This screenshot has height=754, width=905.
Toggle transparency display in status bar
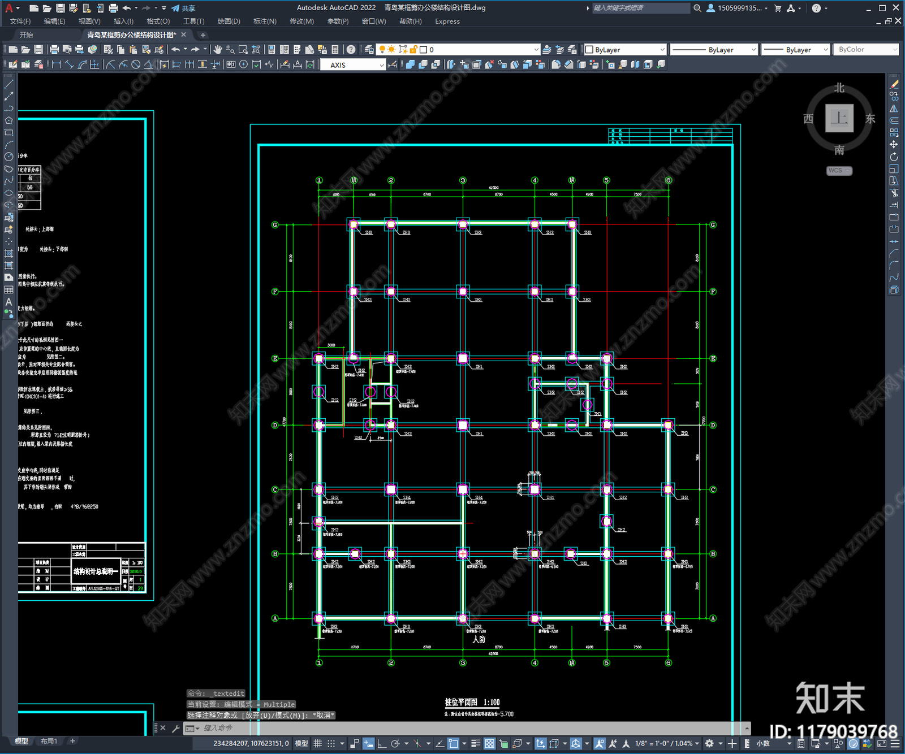(489, 743)
